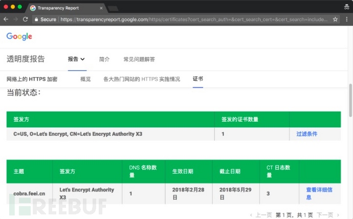Screen dimensions: 353x219
Task: Close the Transparency Report tab
Action: (x=101, y=8)
